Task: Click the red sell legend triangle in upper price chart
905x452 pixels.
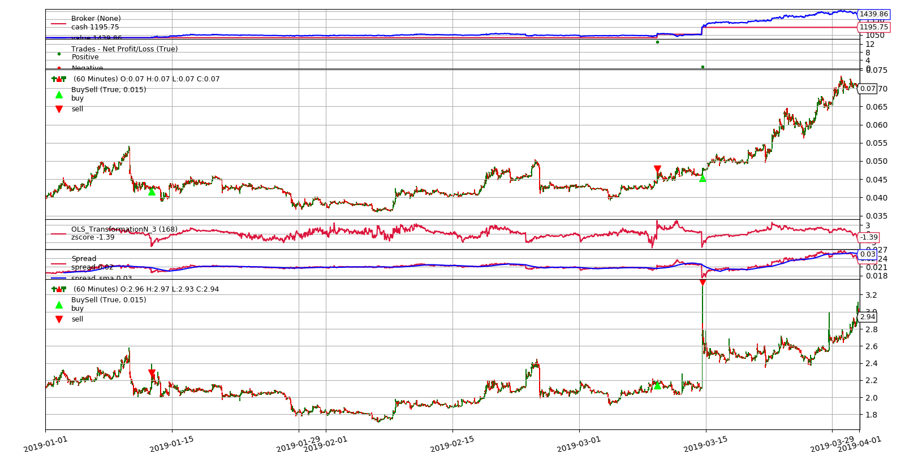Action: 59,109
